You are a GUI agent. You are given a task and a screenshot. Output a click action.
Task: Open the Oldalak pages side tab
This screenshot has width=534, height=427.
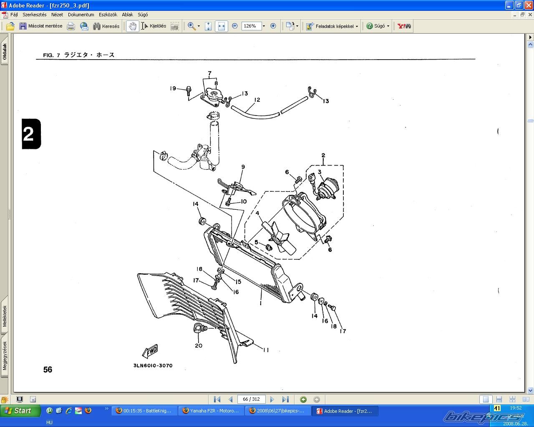point(5,52)
